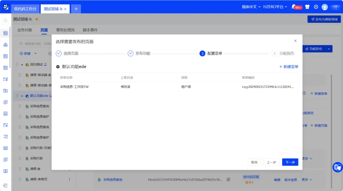The width and height of the screenshot is (343, 191).
Task: Close the 测试领域-lc tab
Action: (x=65, y=9)
